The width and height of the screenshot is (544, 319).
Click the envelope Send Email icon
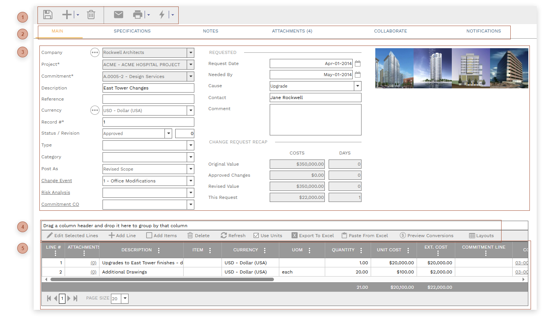click(x=119, y=15)
